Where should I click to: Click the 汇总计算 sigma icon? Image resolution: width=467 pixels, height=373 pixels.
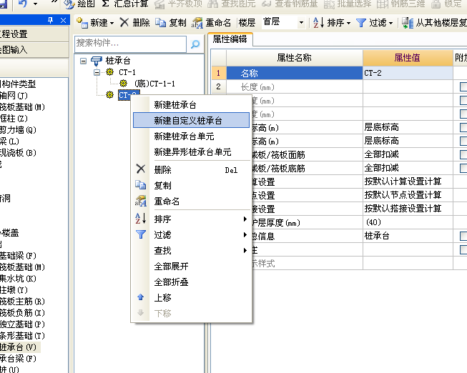pyautogui.click(x=105, y=4)
